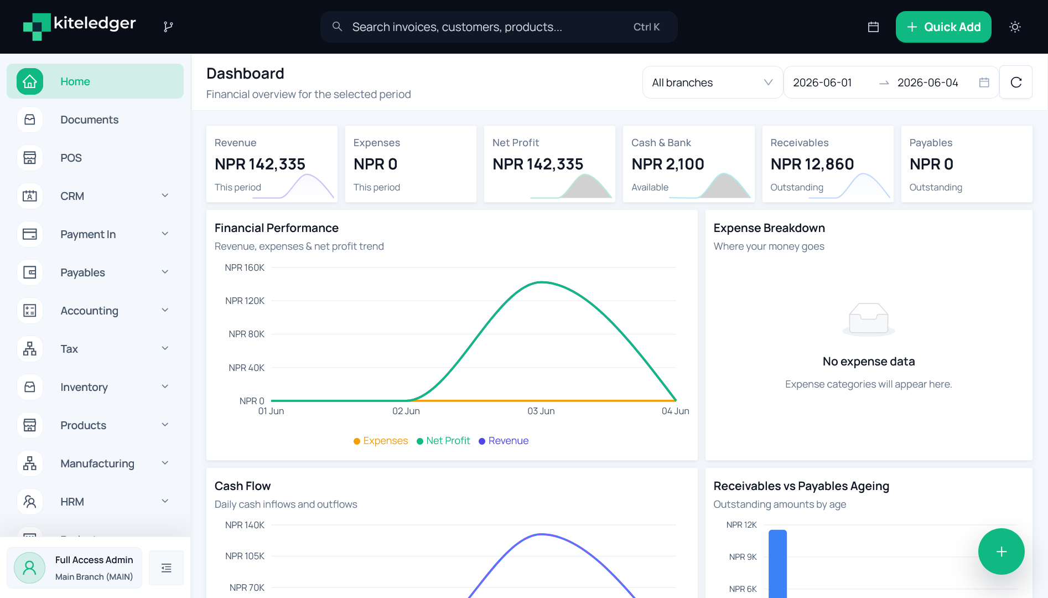Click the Ctrl K shortcut hint
Image resolution: width=1048 pixels, height=598 pixels.
click(x=646, y=27)
